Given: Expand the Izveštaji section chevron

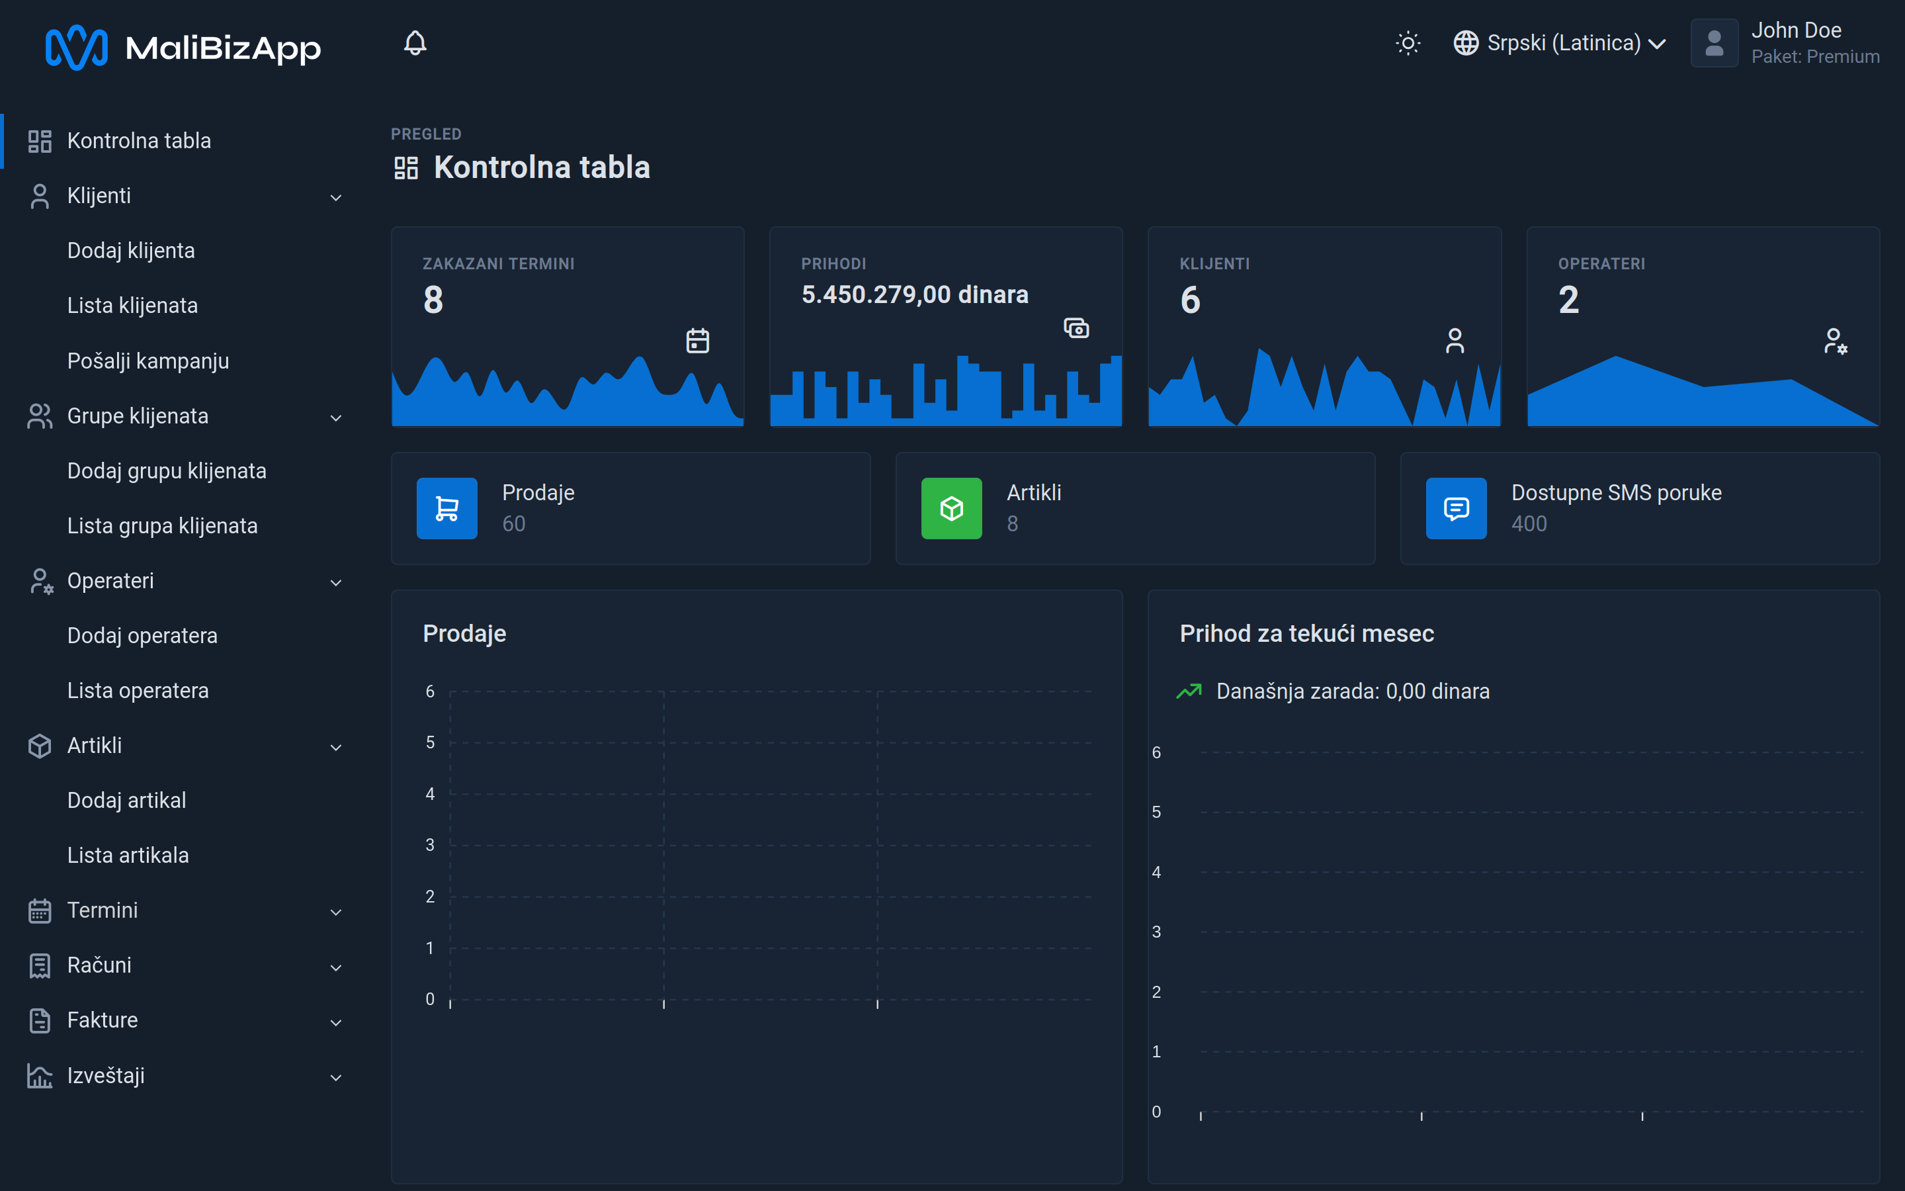Looking at the screenshot, I should [x=336, y=1078].
